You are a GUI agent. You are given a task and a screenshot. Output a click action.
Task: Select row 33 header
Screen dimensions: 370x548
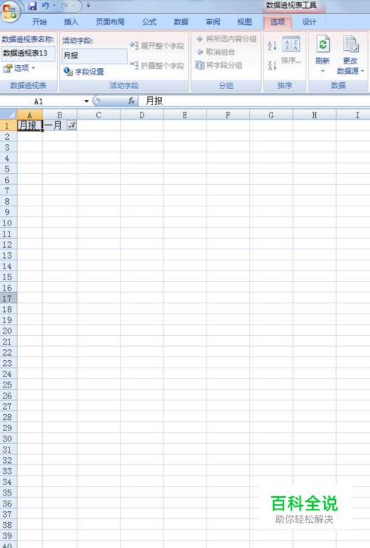(x=7, y=471)
